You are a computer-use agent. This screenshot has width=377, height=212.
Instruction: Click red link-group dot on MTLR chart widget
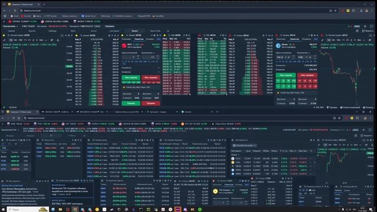tap(322, 35)
